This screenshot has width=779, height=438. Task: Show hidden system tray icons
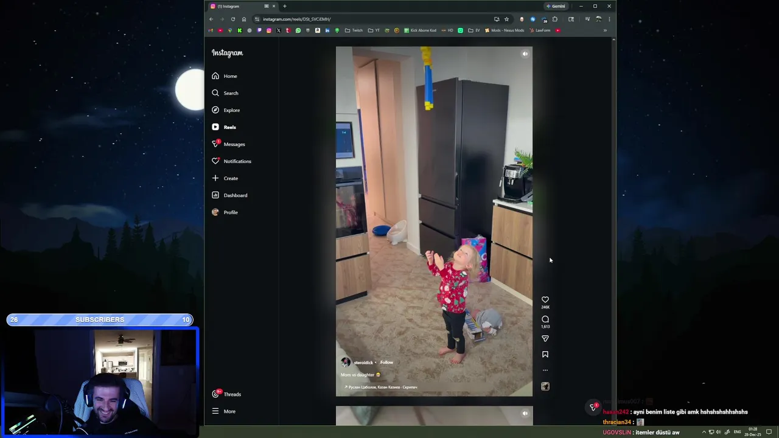coord(704,432)
